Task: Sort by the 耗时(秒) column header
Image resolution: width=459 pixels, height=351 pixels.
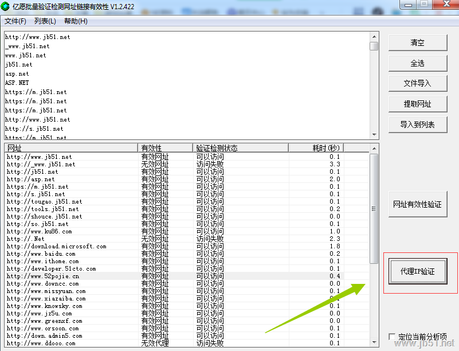Action: [315, 148]
